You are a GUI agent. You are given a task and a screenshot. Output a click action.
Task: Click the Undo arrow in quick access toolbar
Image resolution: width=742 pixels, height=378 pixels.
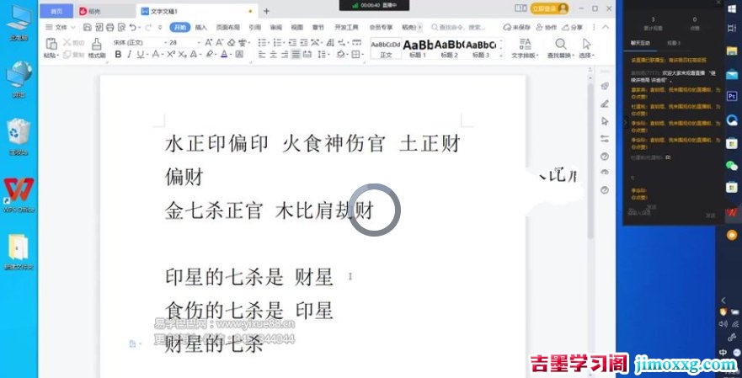133,28
